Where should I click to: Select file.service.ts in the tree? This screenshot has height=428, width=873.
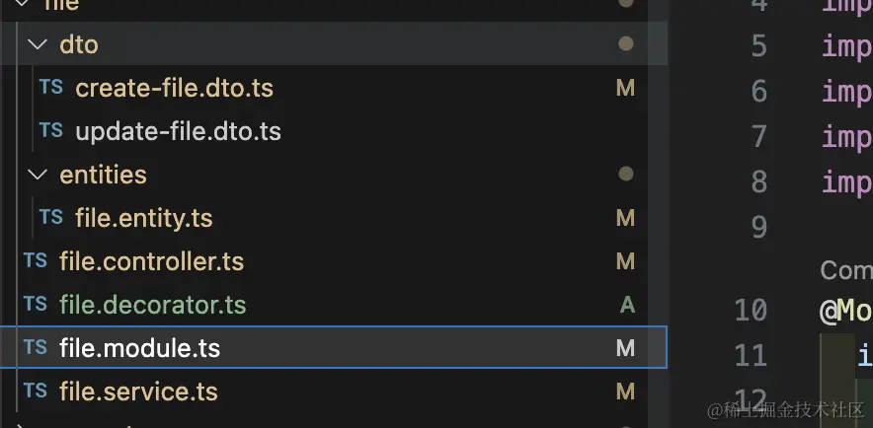[x=138, y=392]
